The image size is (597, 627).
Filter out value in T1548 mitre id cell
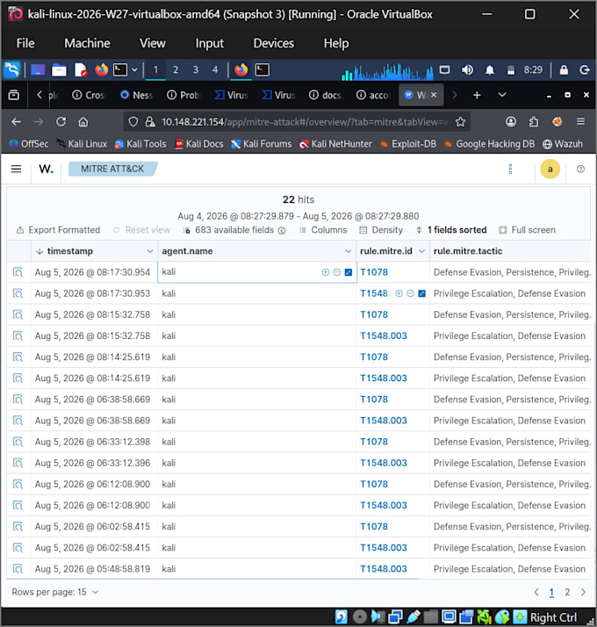(410, 293)
